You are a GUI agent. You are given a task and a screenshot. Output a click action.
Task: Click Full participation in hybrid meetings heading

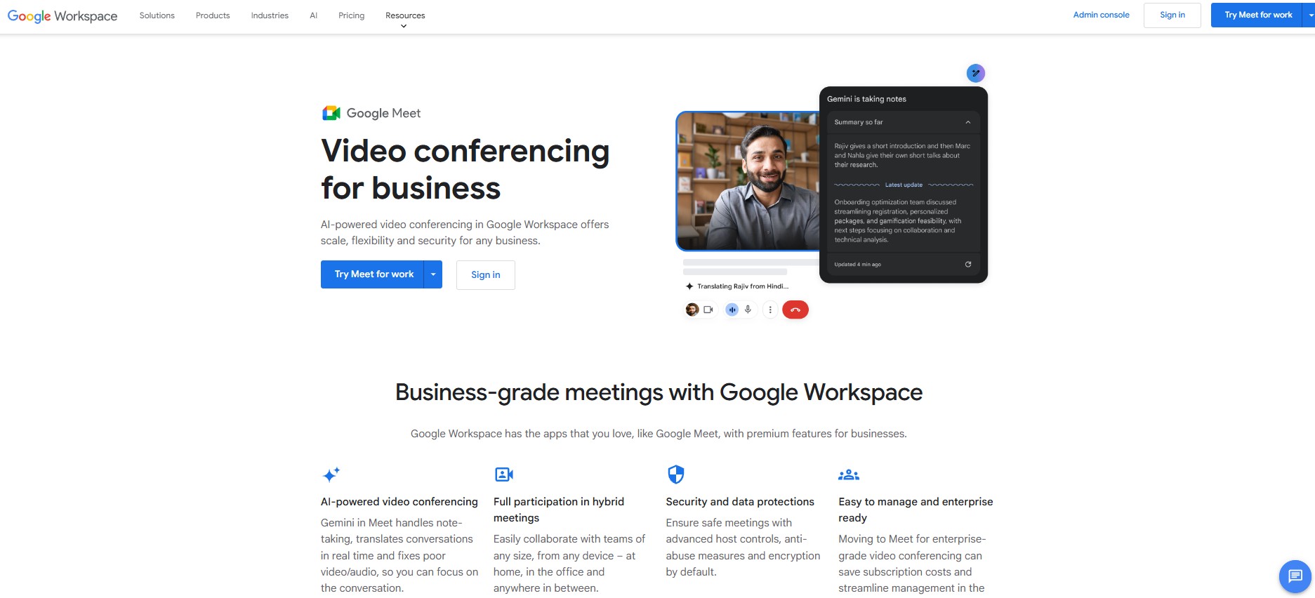[559, 510]
